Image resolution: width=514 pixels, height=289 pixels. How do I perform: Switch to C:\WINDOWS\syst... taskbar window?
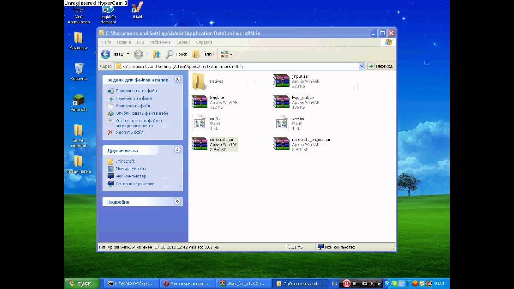point(131,283)
